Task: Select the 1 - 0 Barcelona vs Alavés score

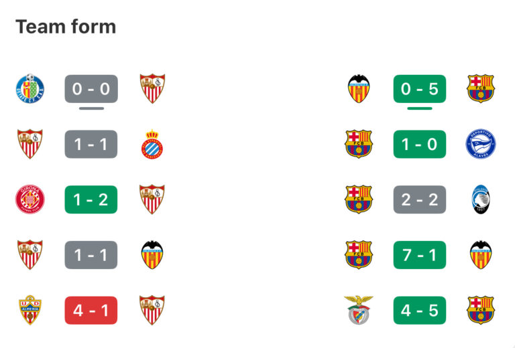Action: tap(420, 144)
